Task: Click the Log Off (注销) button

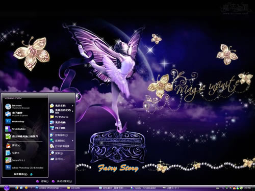Action: [42, 181]
